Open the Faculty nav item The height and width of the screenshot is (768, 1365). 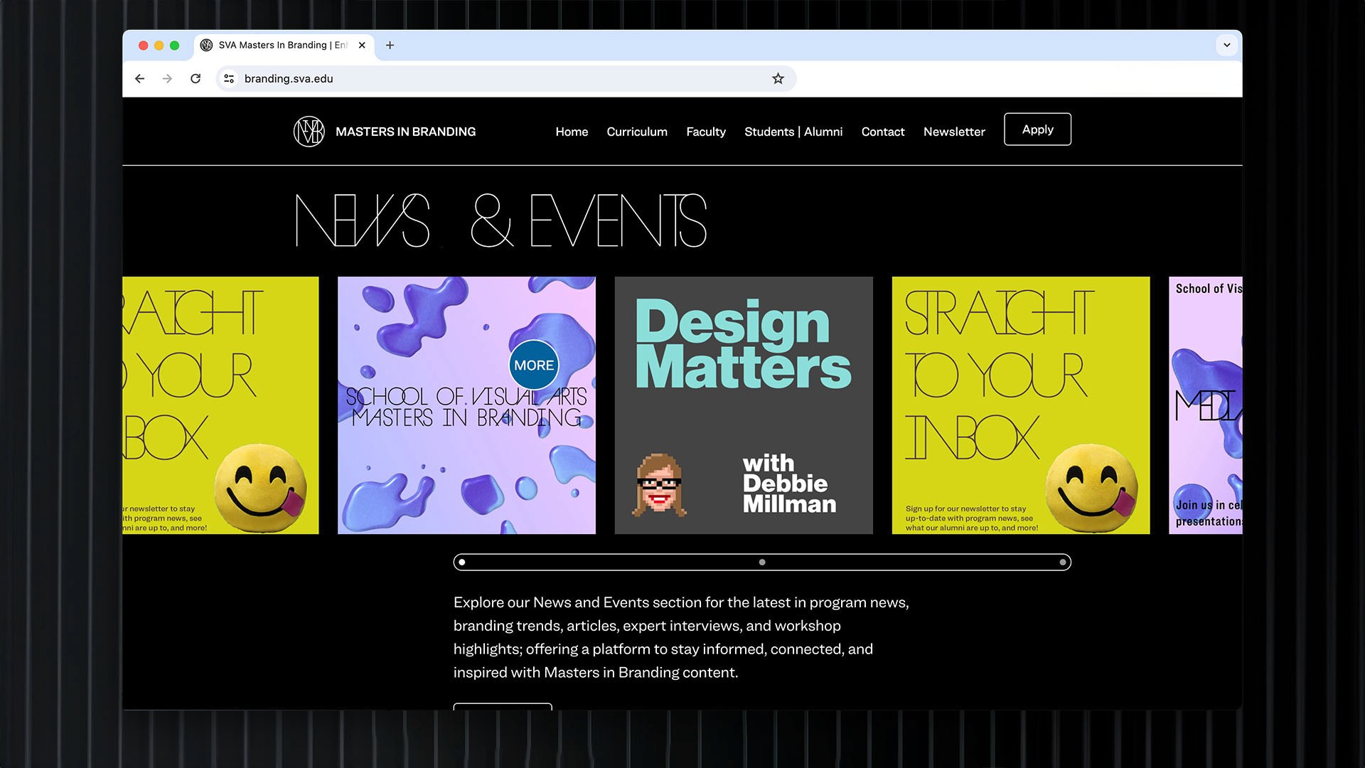pyautogui.click(x=706, y=132)
